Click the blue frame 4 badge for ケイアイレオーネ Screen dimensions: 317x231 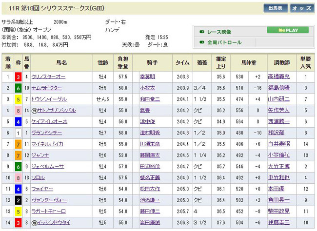coord(18,121)
